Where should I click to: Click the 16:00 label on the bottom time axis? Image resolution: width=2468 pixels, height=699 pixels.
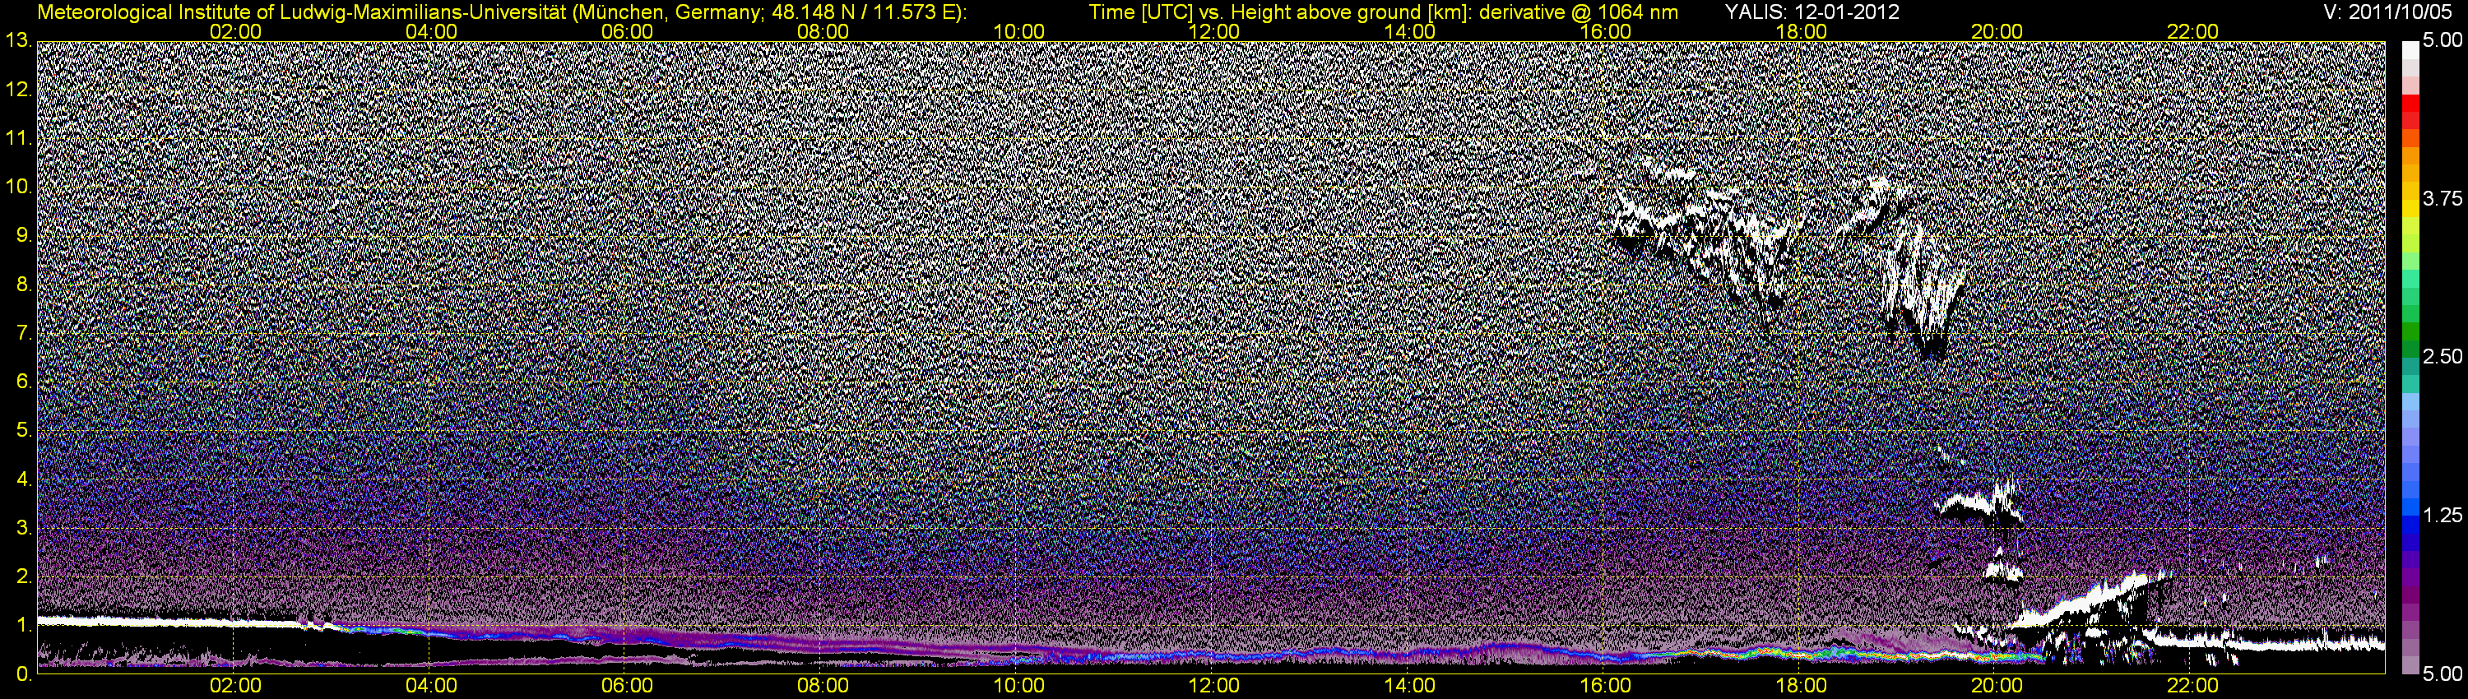point(1606,687)
